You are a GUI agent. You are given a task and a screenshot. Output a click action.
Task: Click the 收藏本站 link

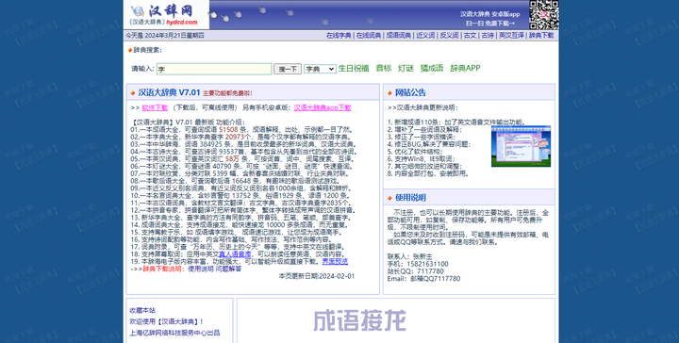click(142, 311)
